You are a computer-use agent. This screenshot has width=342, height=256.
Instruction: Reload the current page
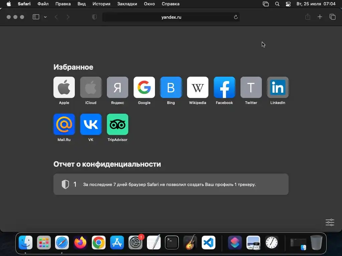(x=235, y=17)
